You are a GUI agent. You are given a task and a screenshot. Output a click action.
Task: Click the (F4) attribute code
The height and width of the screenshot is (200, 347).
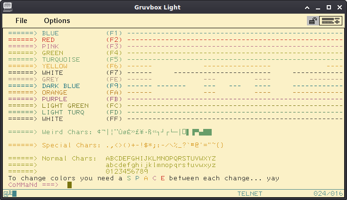click(x=114, y=53)
